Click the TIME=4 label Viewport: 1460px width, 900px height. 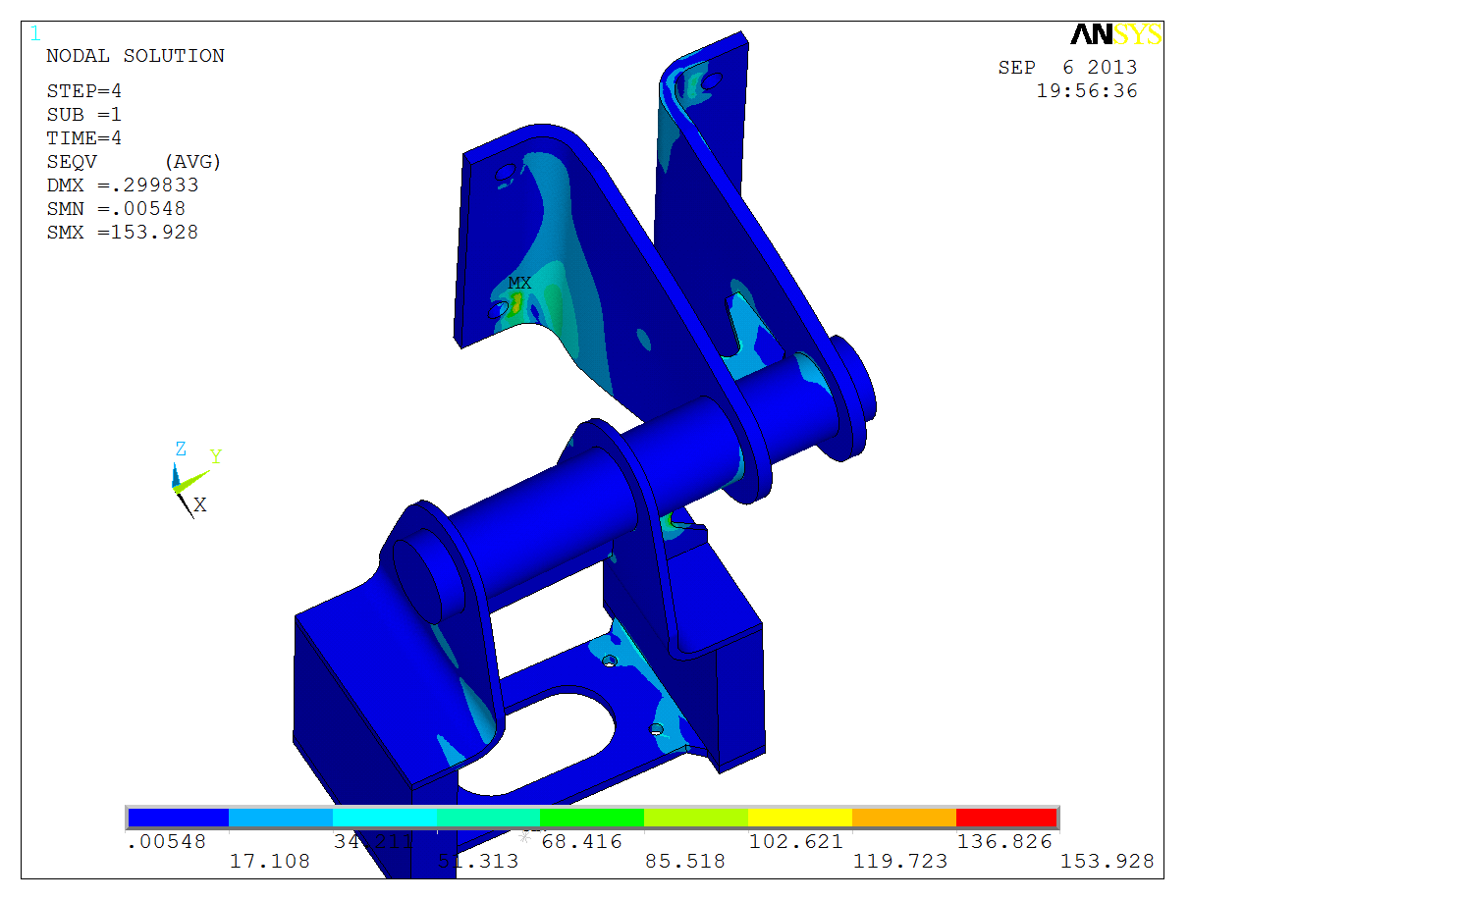(84, 138)
